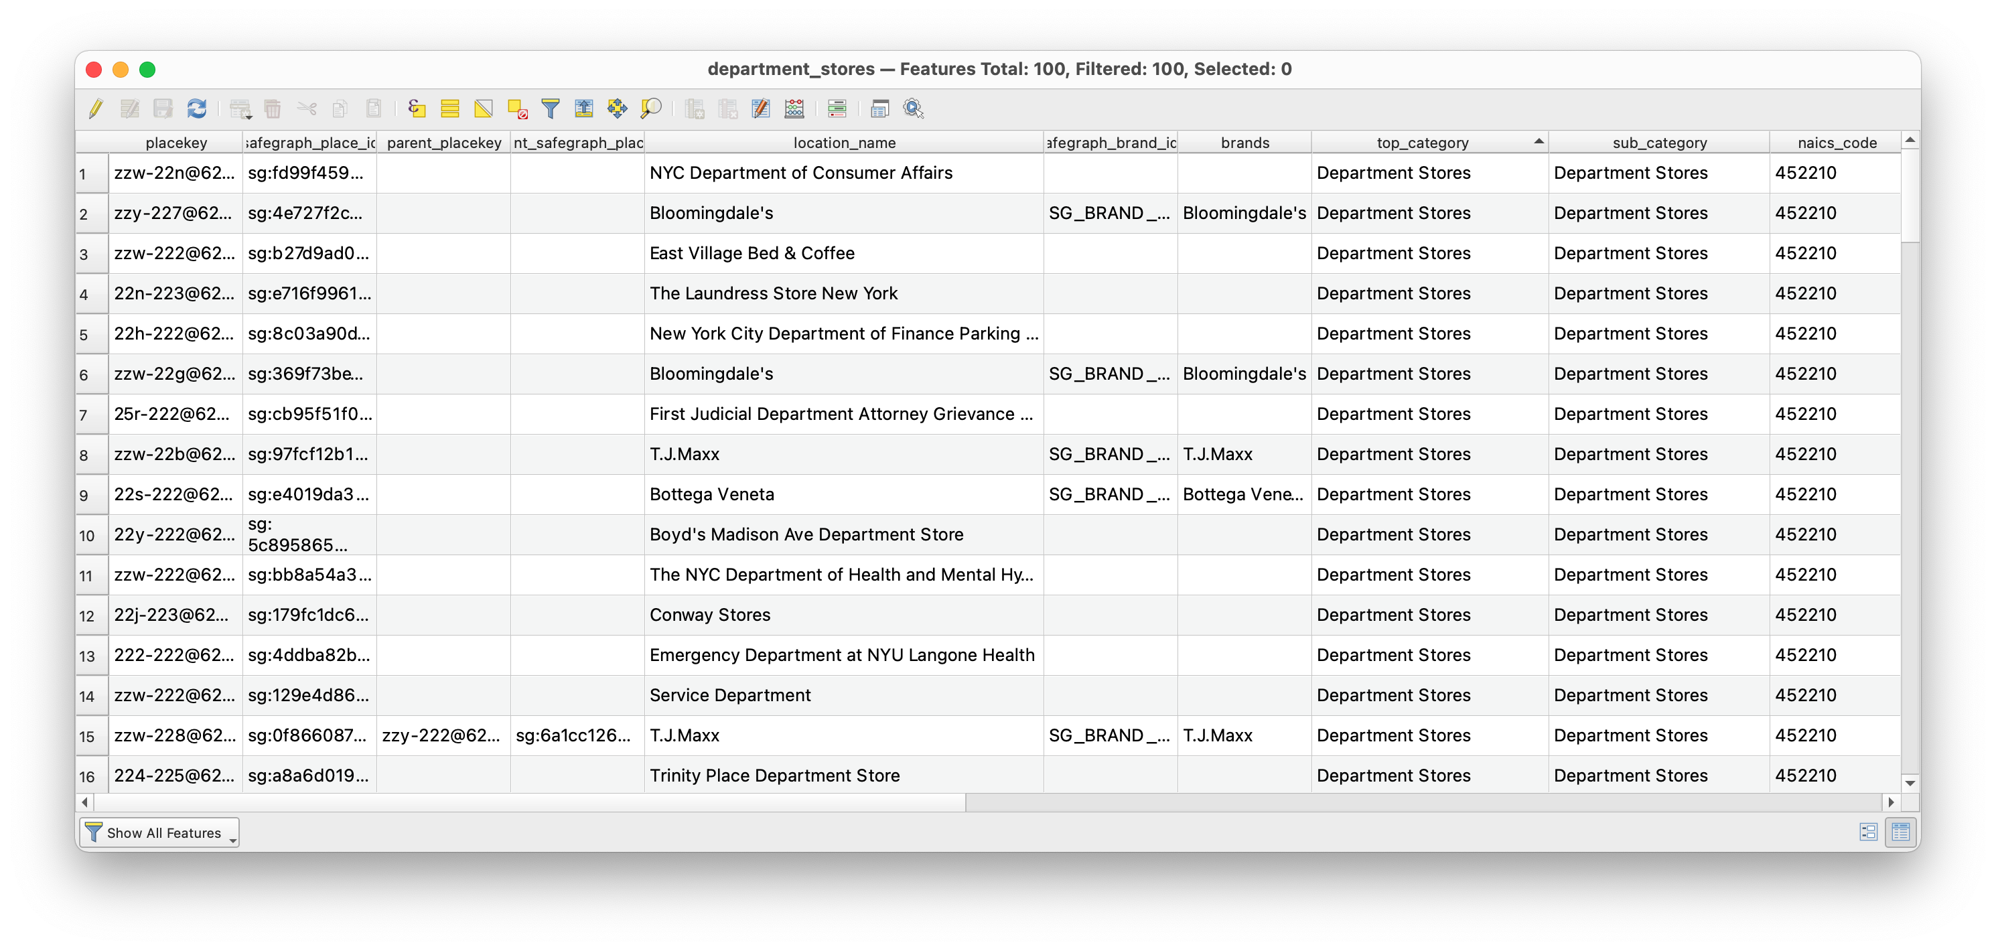Open the Show All Features dropdown

pos(159,832)
